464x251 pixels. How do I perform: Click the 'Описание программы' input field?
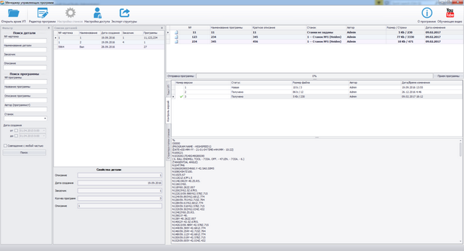pos(25,100)
